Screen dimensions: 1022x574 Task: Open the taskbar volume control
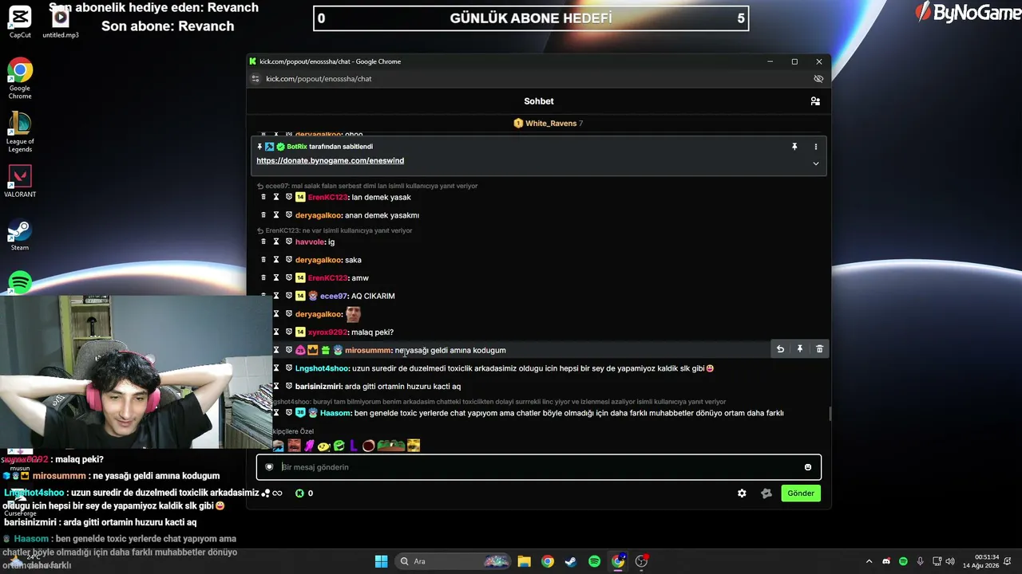(949, 561)
